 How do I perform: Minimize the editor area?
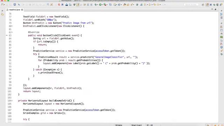[212, 9]
